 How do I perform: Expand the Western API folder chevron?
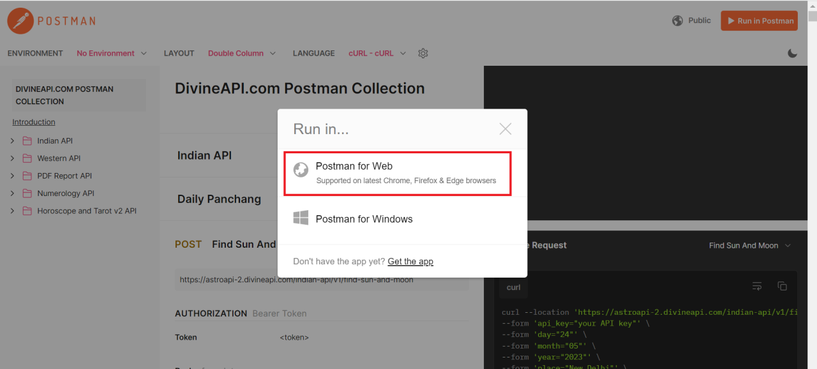coord(12,158)
